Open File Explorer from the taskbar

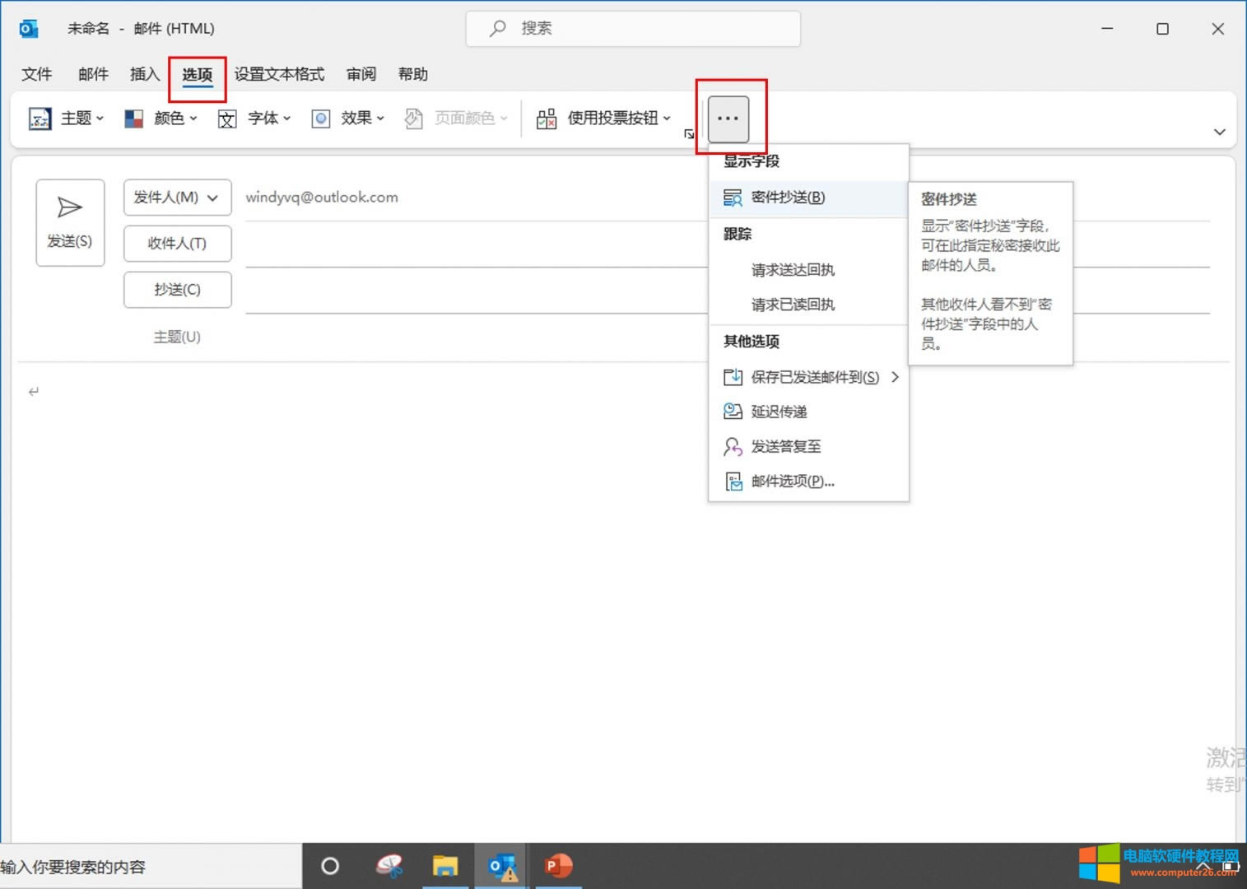pyautogui.click(x=445, y=866)
